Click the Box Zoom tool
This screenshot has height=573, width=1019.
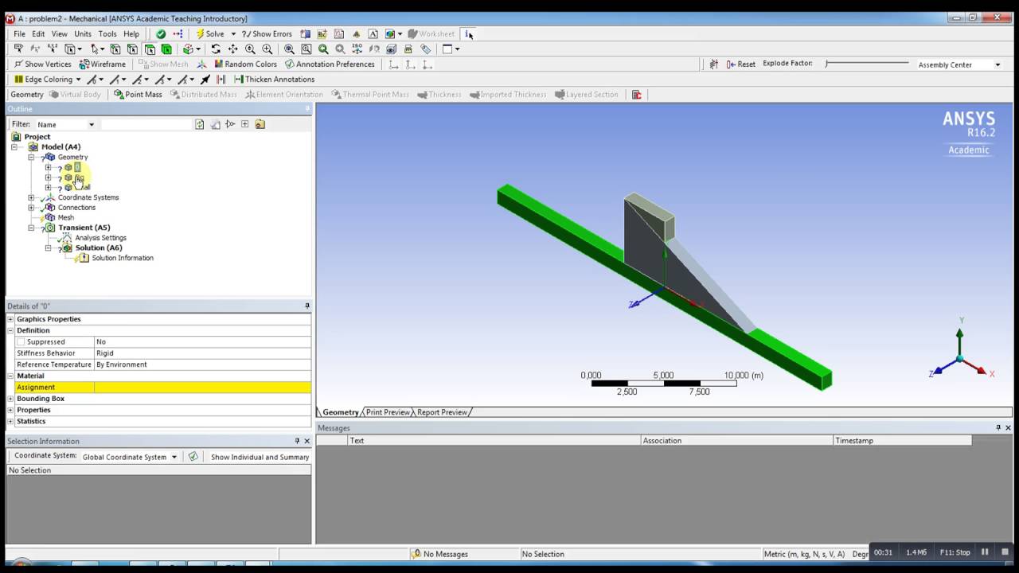click(267, 49)
